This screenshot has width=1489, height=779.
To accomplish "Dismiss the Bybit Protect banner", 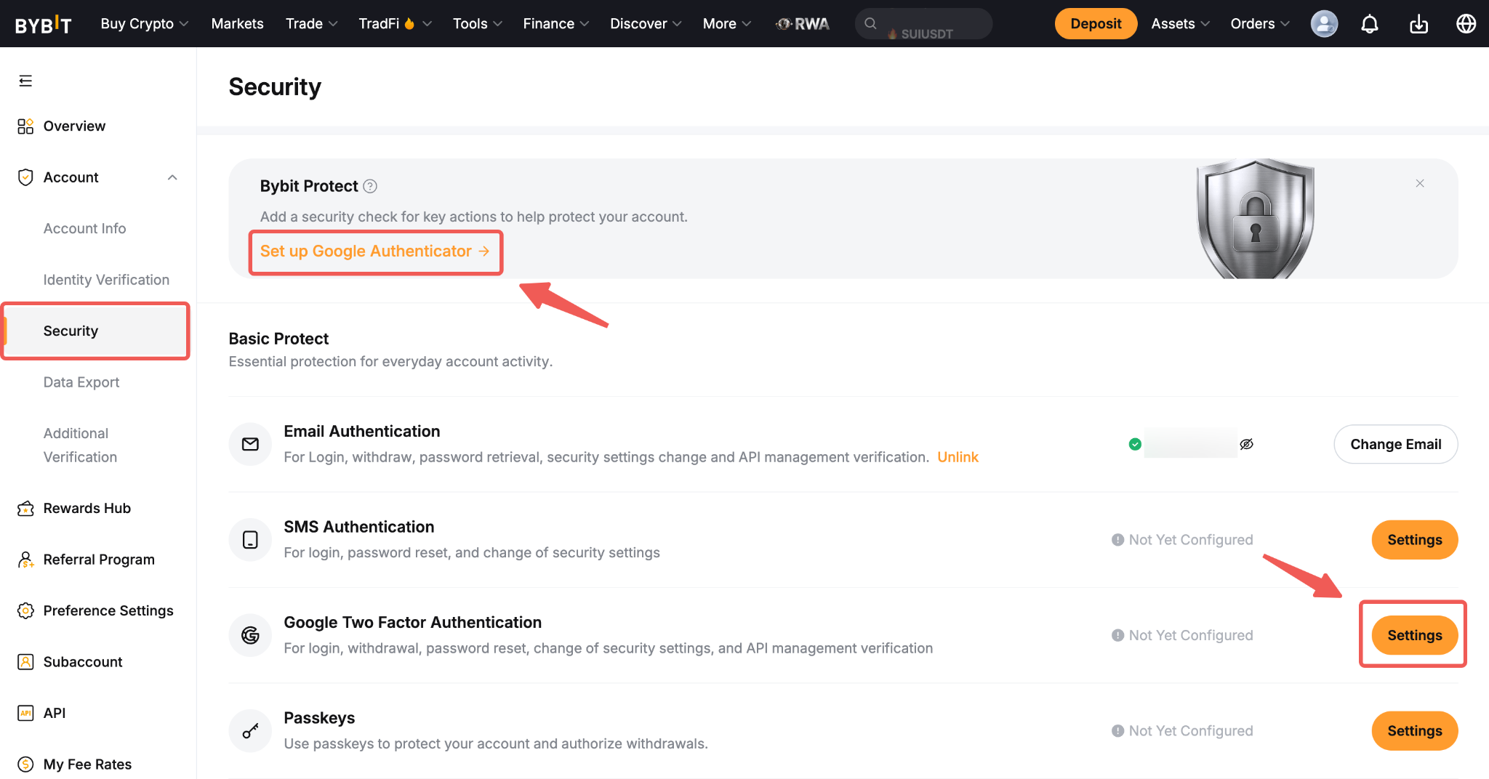I will click(x=1420, y=183).
